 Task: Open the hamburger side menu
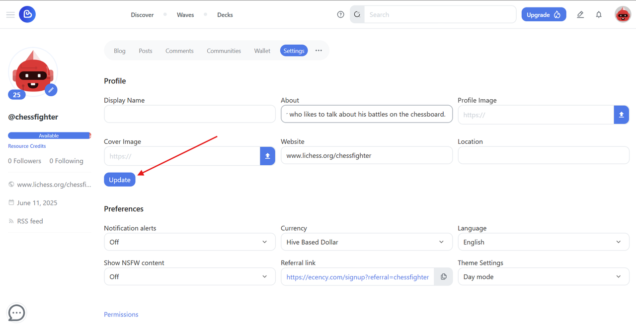[x=10, y=15]
